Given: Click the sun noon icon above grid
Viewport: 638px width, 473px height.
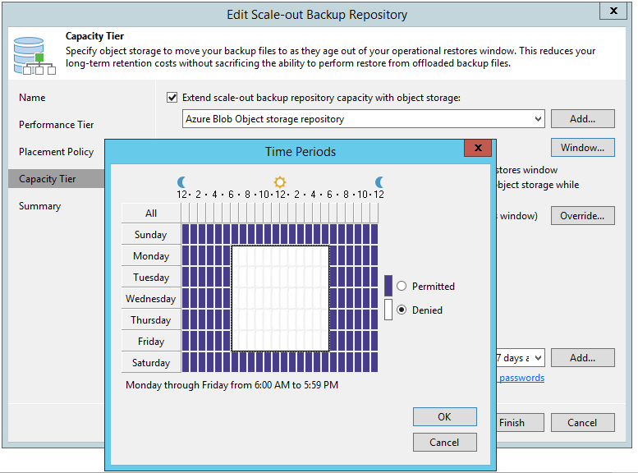Looking at the screenshot, I should click(280, 181).
